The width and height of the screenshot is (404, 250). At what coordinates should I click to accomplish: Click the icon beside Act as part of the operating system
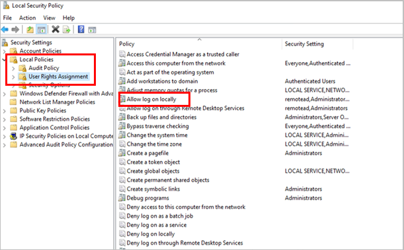click(122, 72)
